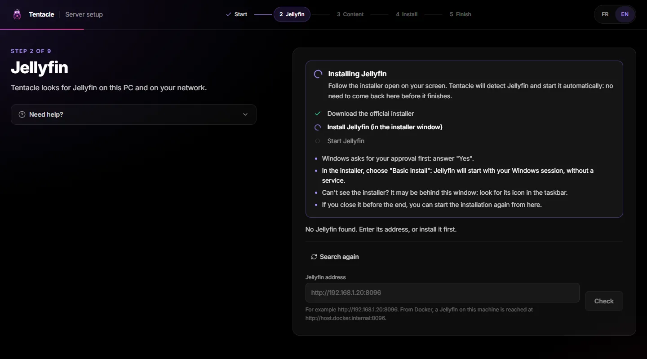Jump to the 4 Install step

407,14
